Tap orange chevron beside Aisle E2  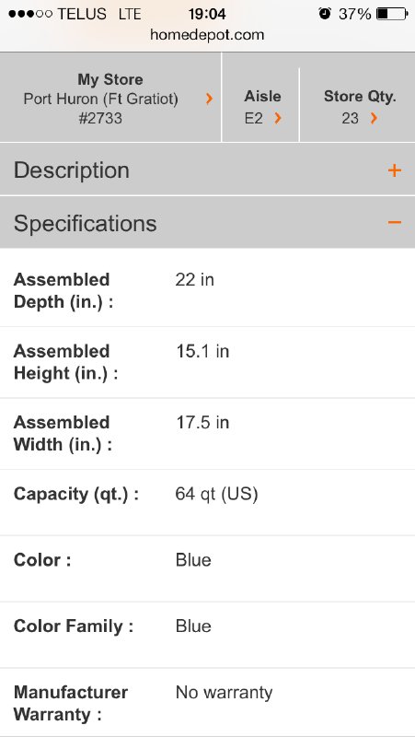point(278,118)
